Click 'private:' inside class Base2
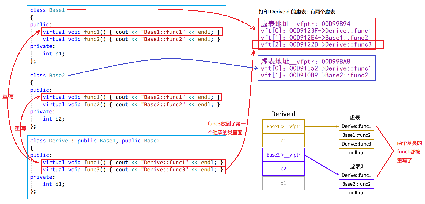The image size is (425, 204). (43, 112)
